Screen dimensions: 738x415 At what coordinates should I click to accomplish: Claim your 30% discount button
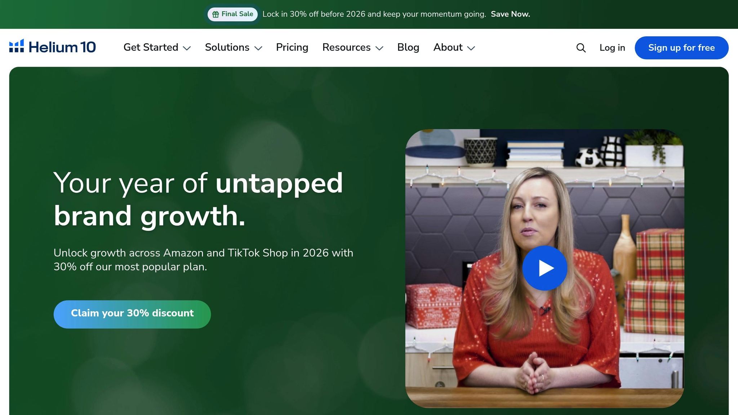[132, 314]
